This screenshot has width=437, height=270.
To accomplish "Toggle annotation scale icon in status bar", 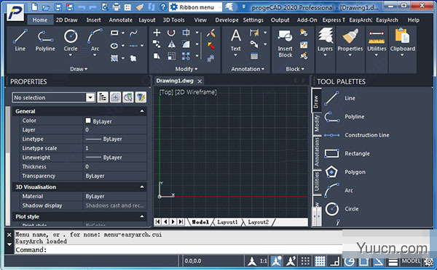I will (252, 261).
